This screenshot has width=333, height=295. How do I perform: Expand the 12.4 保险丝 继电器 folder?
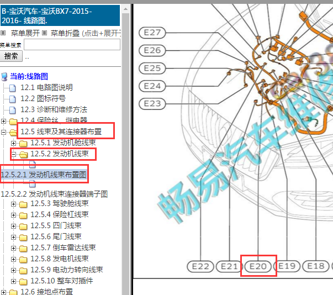tap(3, 122)
